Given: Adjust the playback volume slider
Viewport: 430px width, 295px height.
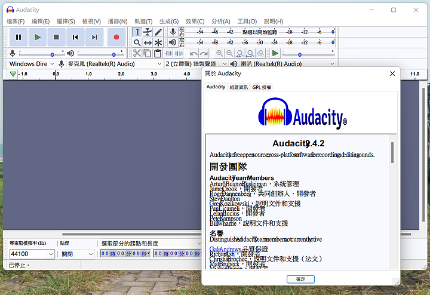Looking at the screenshot, I should point(100,54).
